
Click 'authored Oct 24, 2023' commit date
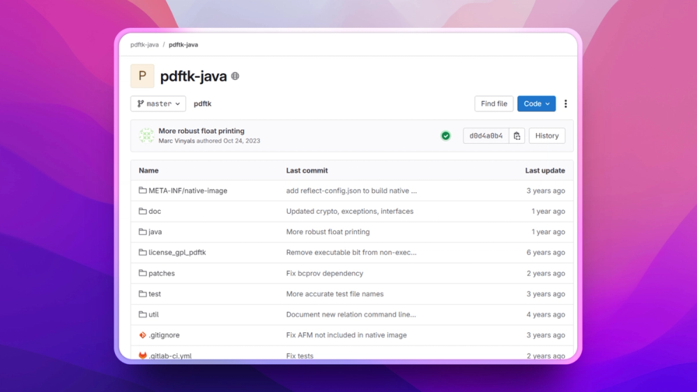(228, 141)
